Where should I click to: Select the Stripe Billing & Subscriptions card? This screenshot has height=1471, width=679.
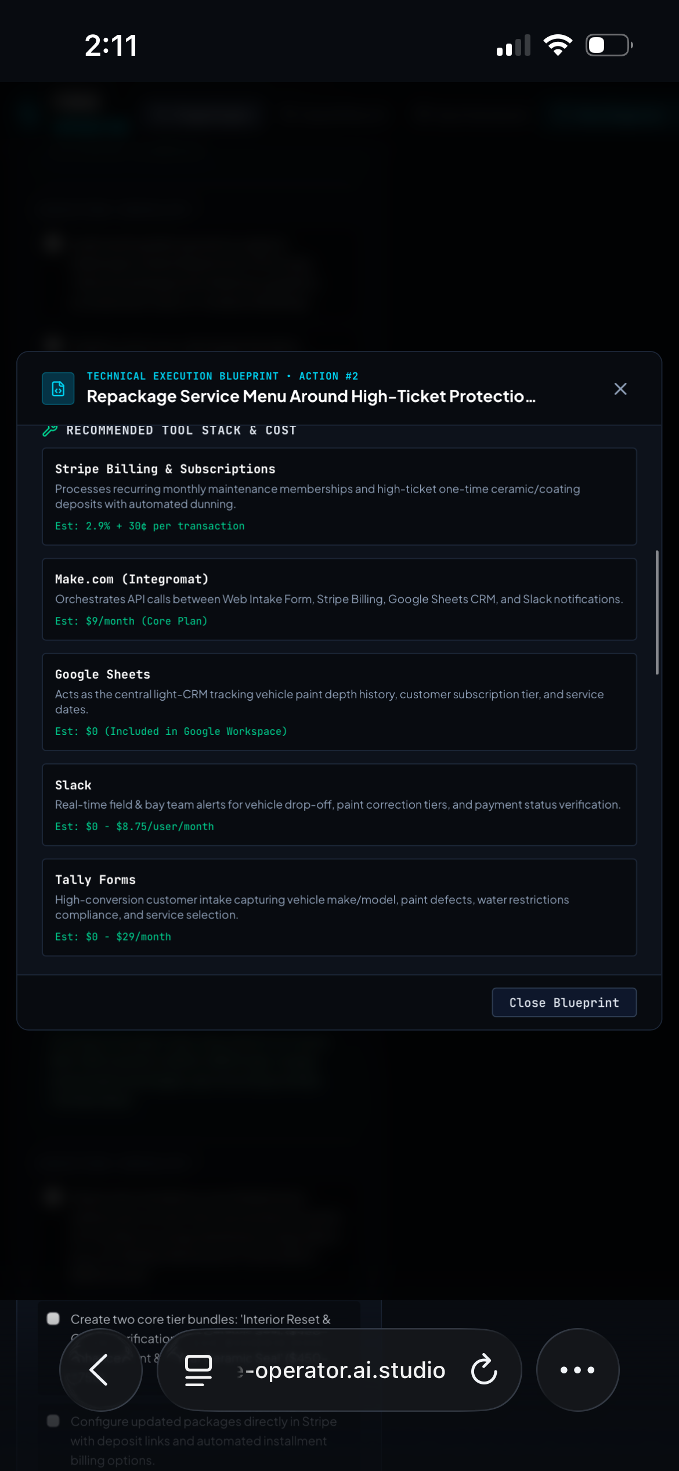click(x=339, y=496)
